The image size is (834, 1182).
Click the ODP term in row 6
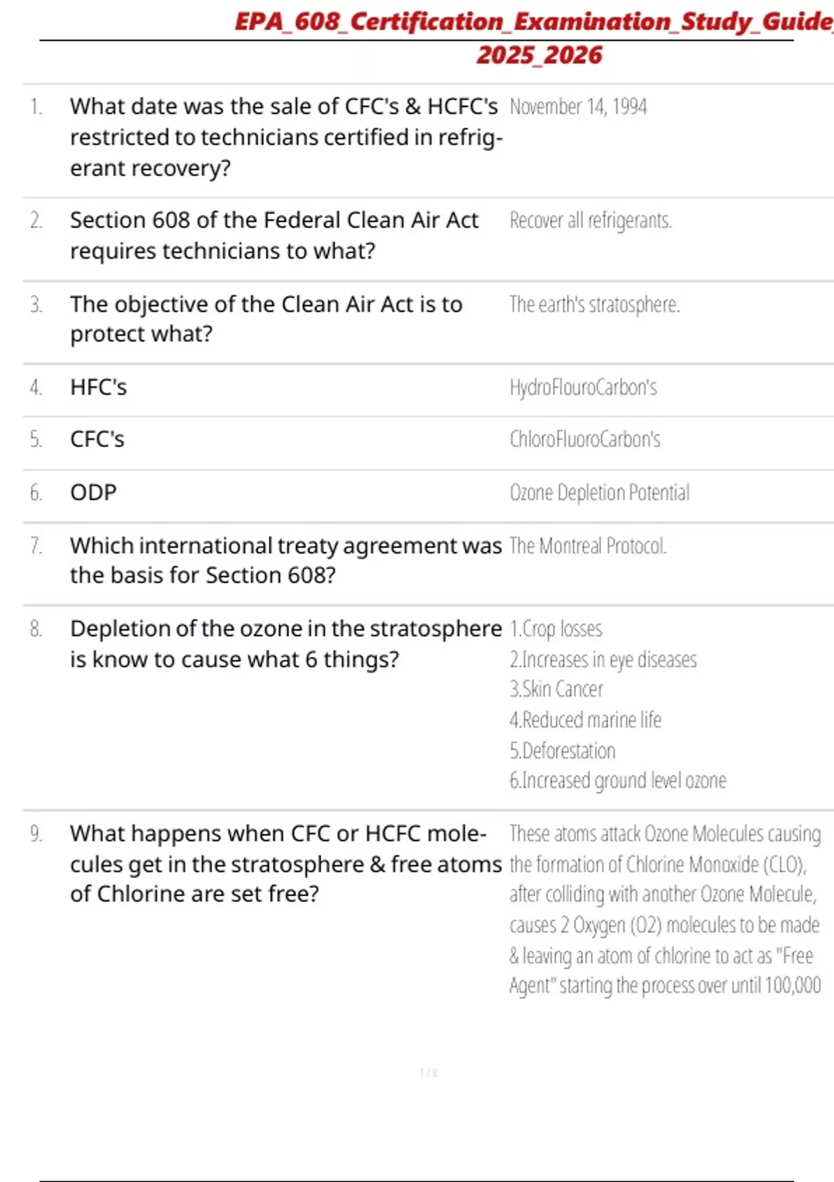pos(94,492)
